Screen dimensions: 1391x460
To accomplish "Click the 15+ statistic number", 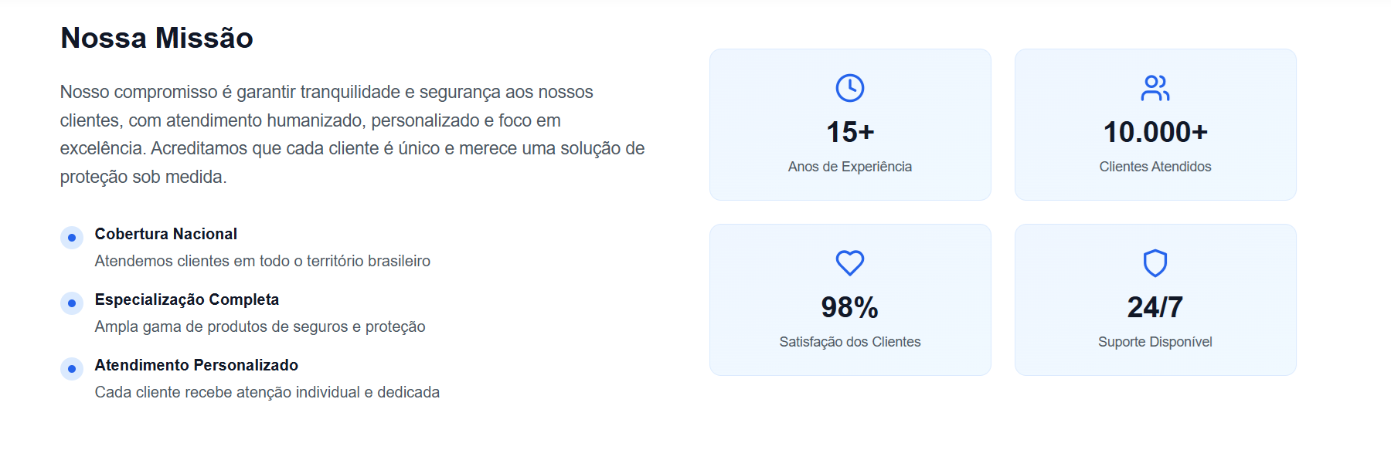I will [850, 132].
